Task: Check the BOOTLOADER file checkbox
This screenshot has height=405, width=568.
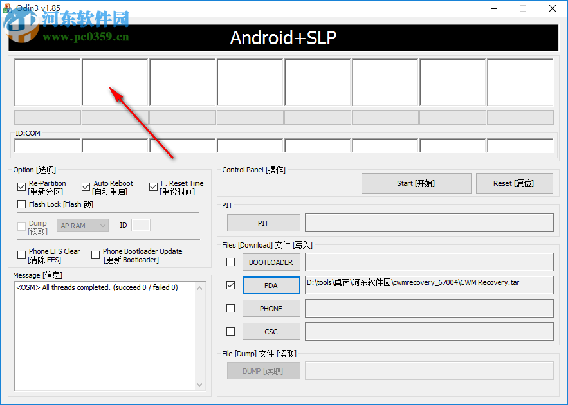Action: (230, 262)
